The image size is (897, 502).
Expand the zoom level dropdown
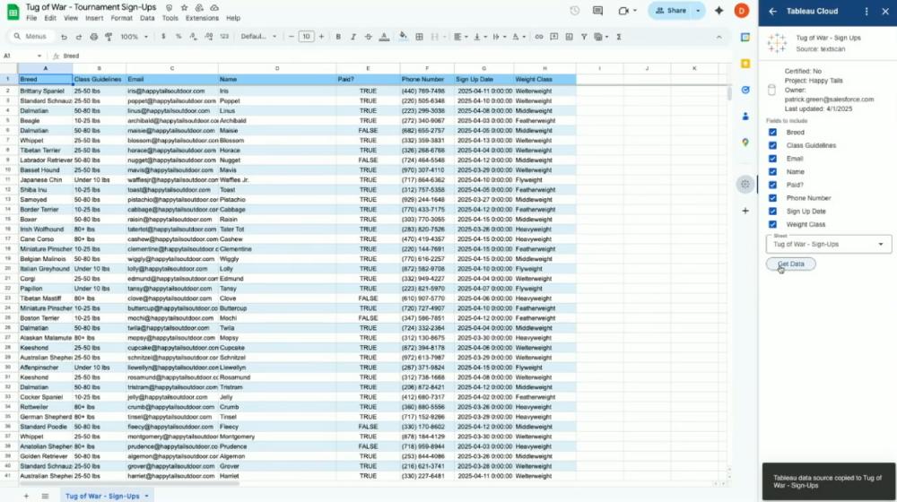[x=135, y=37]
